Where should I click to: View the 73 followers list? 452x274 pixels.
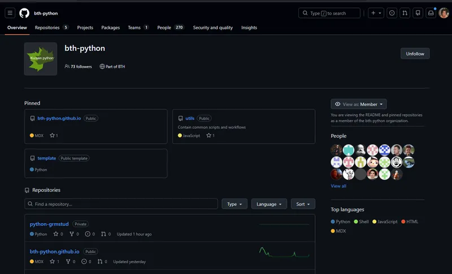(x=78, y=67)
